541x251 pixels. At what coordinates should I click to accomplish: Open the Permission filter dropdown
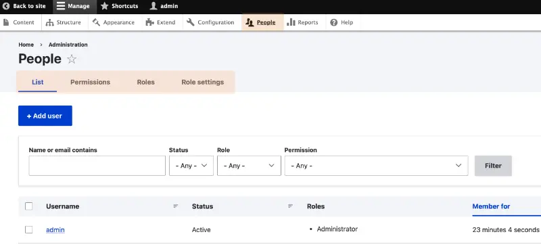pos(376,166)
